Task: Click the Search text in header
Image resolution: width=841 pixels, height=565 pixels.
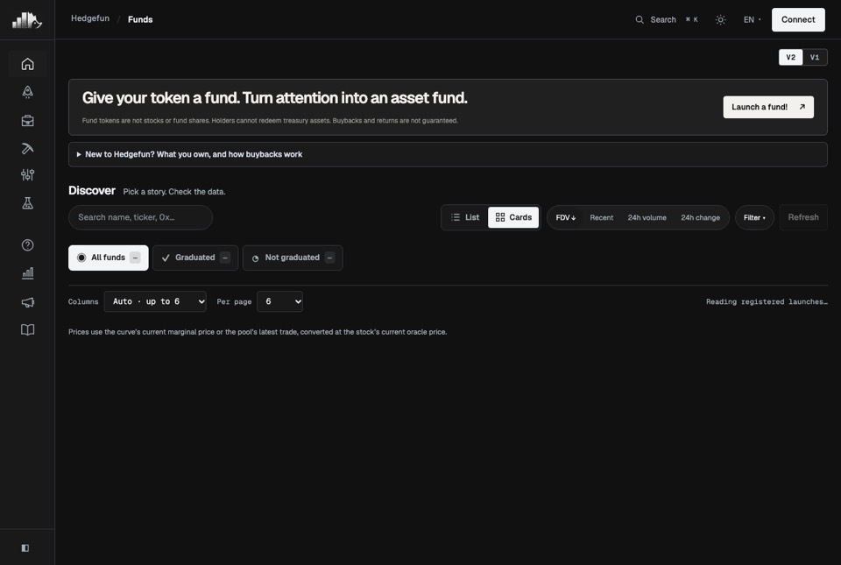Action: pos(663,19)
